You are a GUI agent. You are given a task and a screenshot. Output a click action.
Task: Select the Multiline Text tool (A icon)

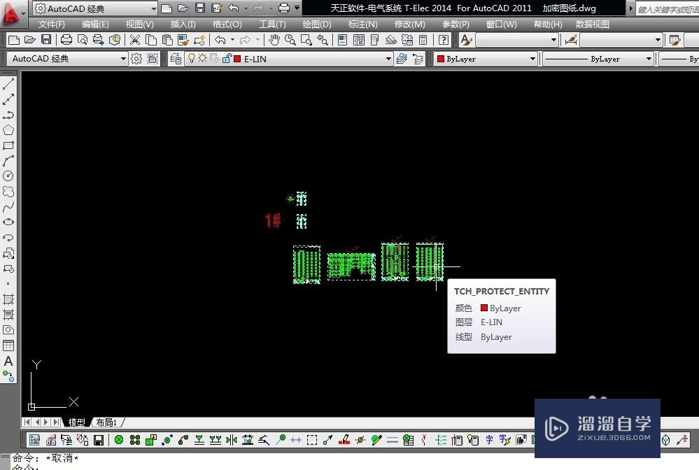tap(8, 362)
